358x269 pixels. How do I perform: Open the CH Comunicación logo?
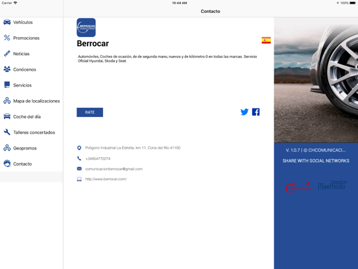tap(298, 187)
